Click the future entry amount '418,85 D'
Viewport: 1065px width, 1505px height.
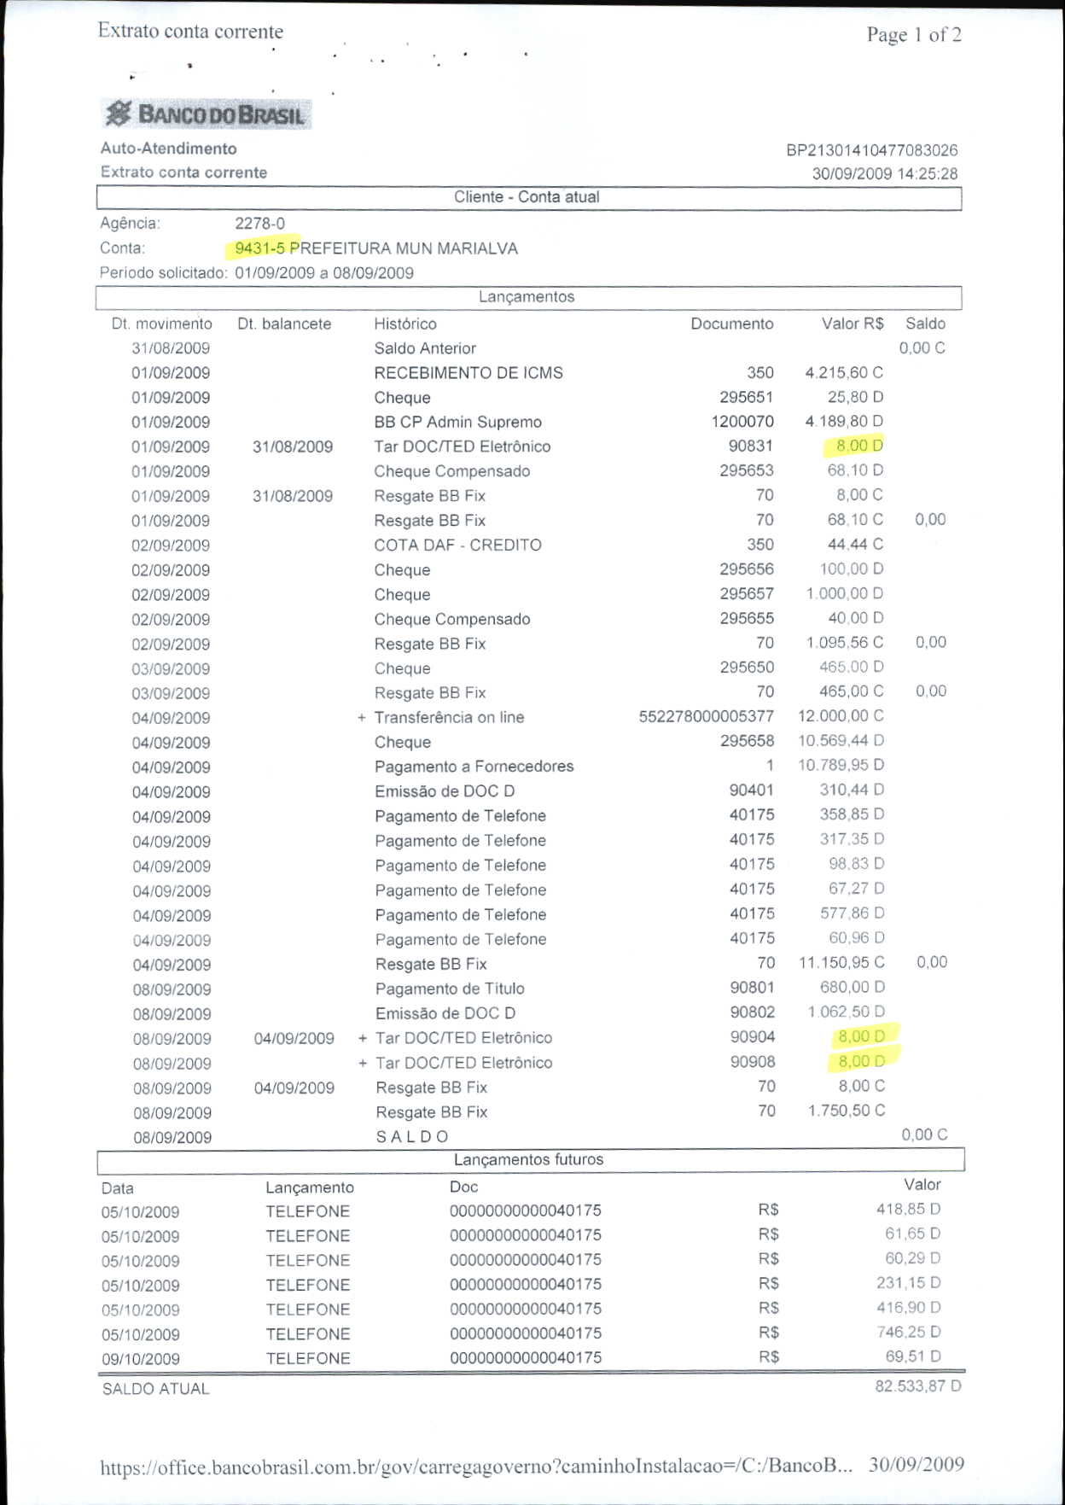(x=908, y=1210)
